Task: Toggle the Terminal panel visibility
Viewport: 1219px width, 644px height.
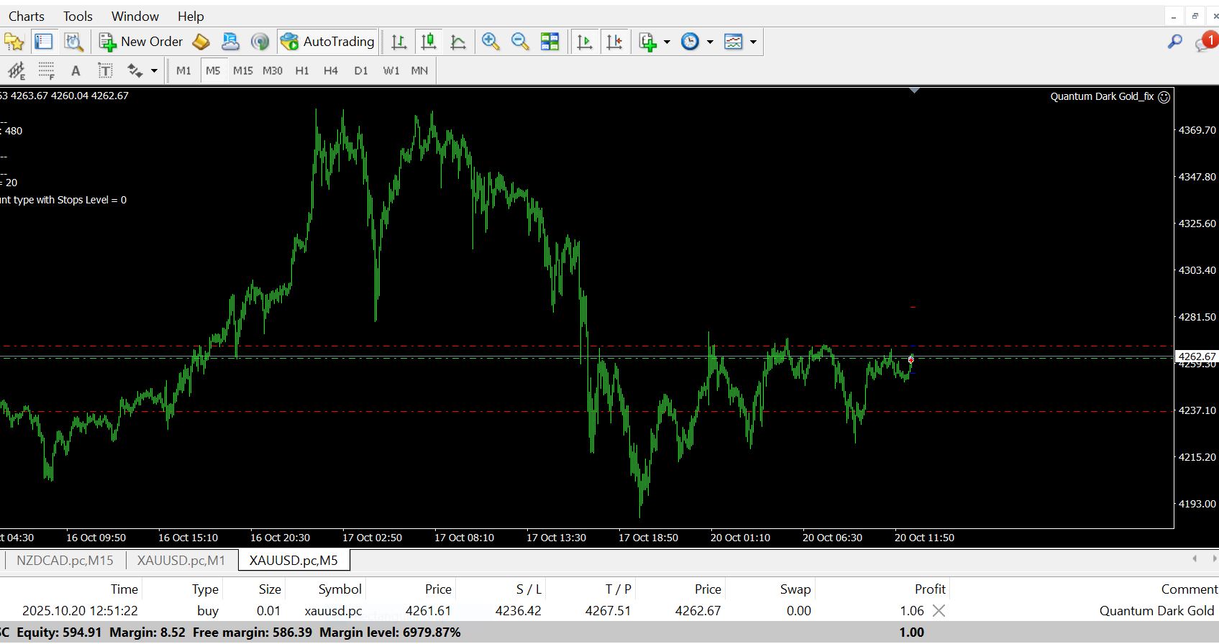Action: (x=44, y=42)
